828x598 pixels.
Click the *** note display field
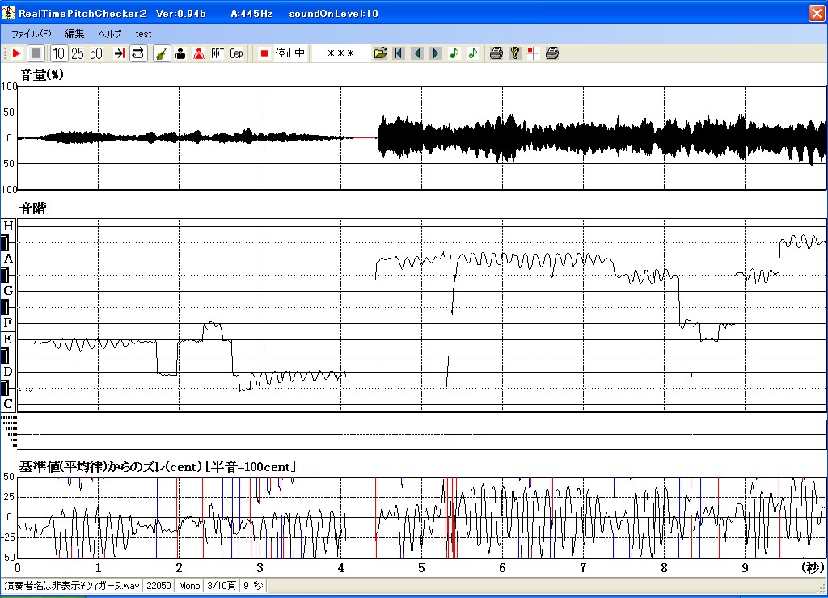coord(340,53)
